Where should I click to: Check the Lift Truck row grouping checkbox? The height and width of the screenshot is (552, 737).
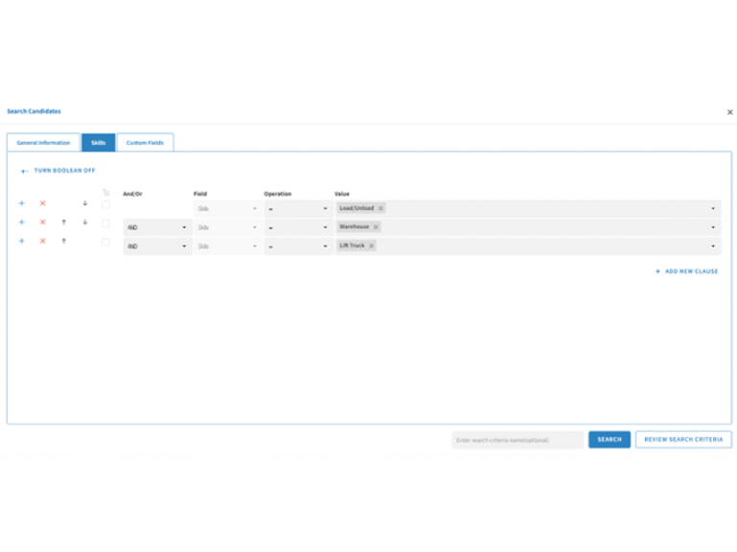pos(106,242)
